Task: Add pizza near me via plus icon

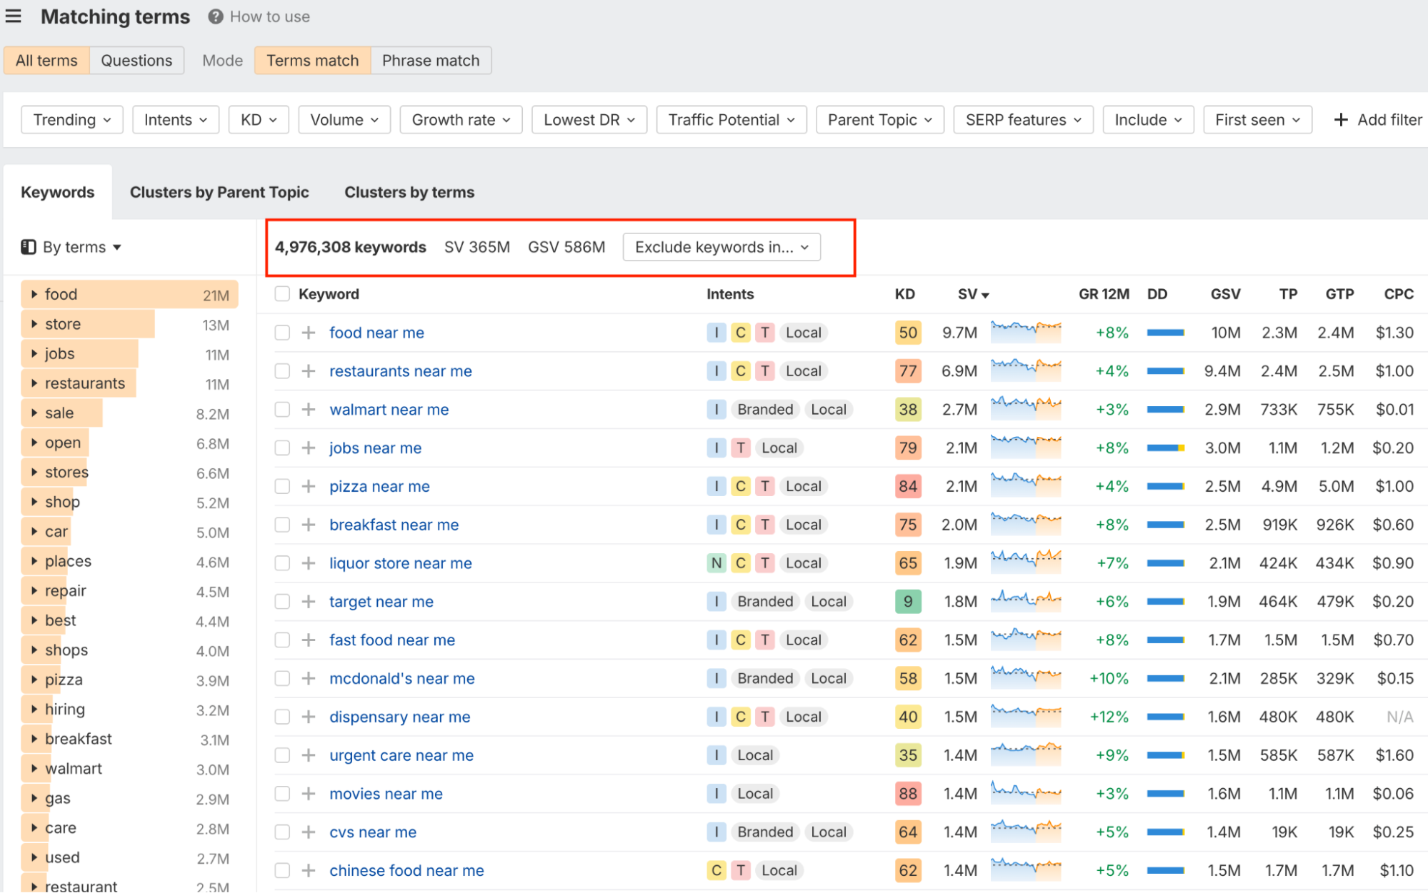Action: 309,487
